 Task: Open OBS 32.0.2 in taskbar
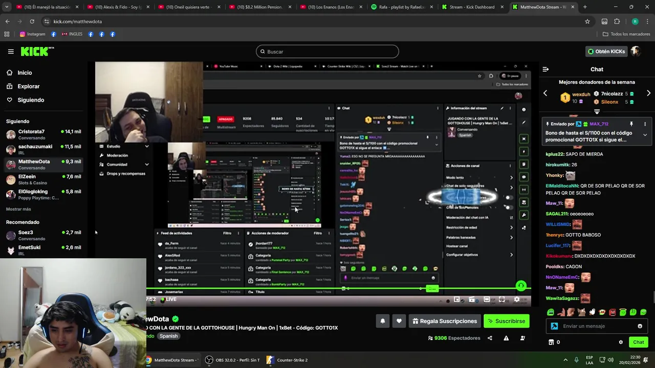pyautogui.click(x=232, y=360)
